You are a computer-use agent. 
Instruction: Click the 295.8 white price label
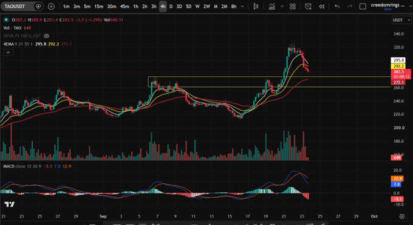pos(398,60)
